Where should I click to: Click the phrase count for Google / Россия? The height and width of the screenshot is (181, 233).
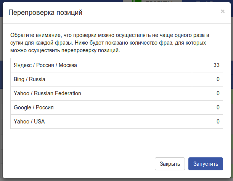click(x=218, y=107)
